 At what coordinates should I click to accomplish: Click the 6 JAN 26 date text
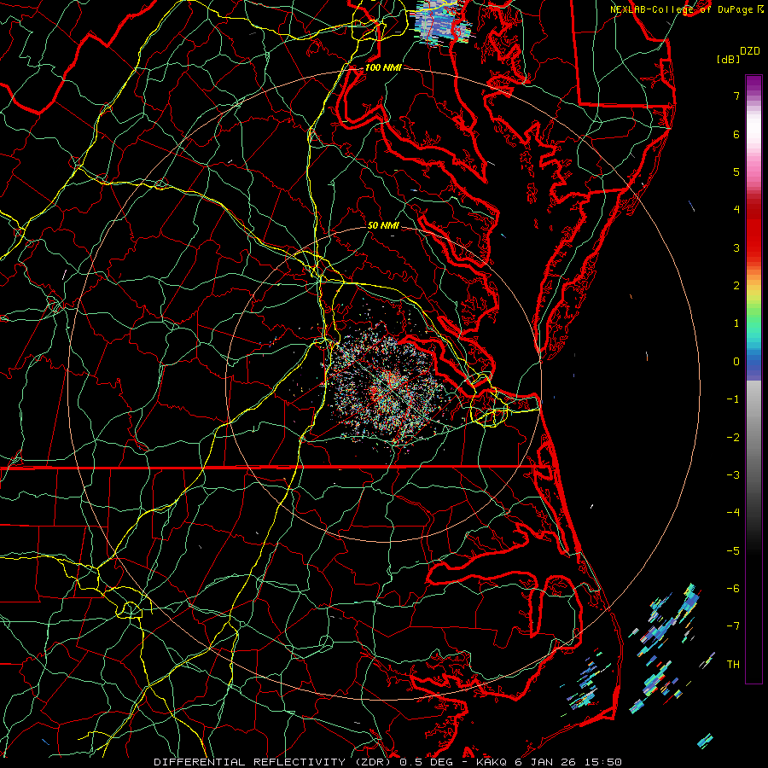point(545,762)
